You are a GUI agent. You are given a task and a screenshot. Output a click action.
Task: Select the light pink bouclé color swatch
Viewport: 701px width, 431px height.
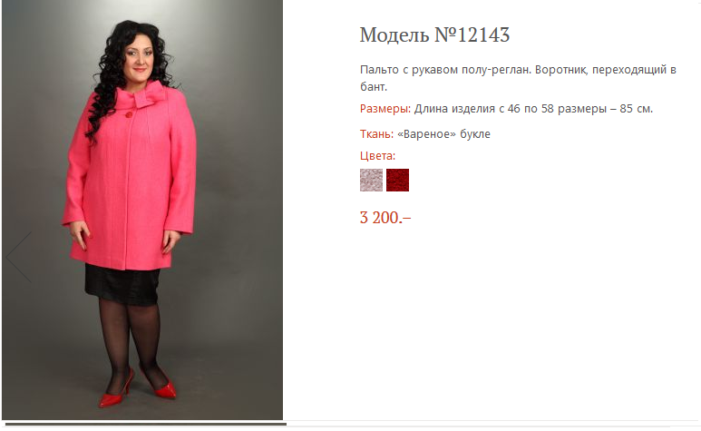point(371,181)
